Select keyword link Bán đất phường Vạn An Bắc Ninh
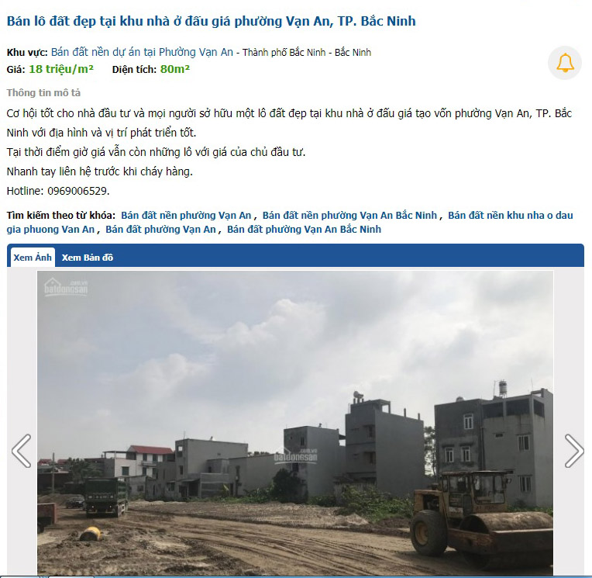This screenshot has width=592, height=578. coord(304,230)
